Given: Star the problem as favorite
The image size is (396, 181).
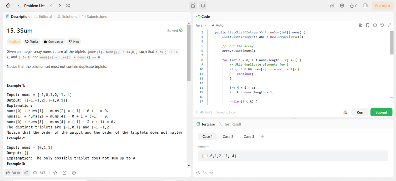Looking at the screenshot, I should click(x=55, y=173).
